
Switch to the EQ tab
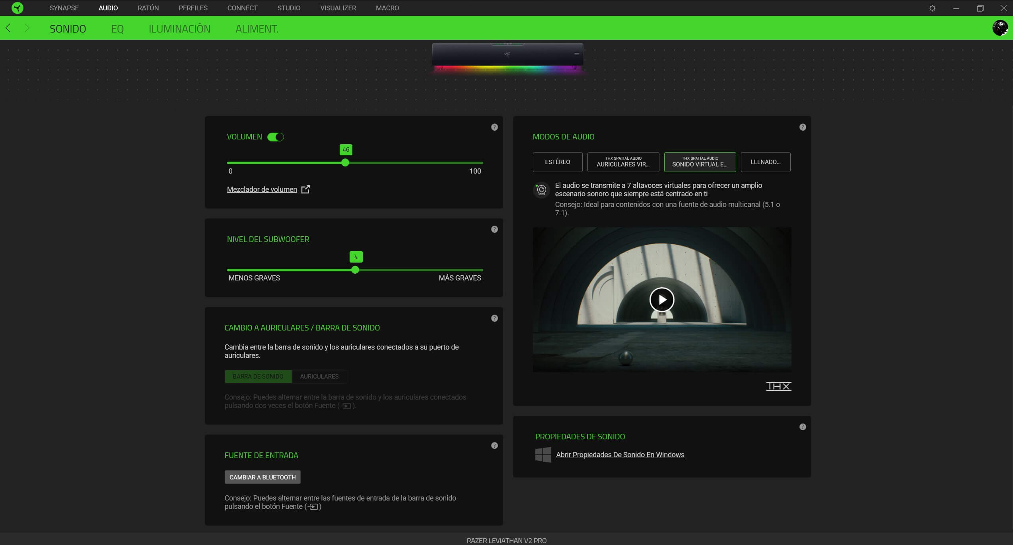(117, 29)
